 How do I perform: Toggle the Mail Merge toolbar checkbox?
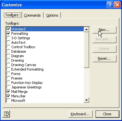pos(8,92)
